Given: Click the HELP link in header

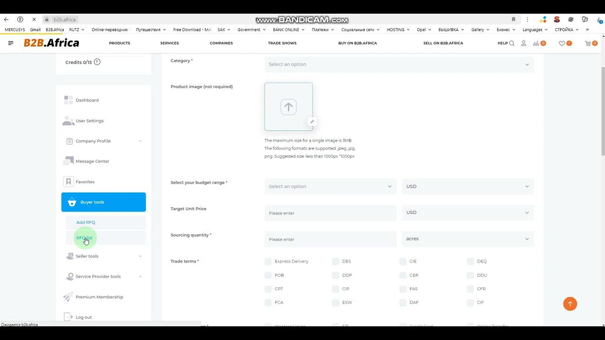Looking at the screenshot, I should point(502,43).
